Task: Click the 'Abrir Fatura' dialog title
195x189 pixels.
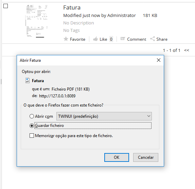Action: click(30, 60)
